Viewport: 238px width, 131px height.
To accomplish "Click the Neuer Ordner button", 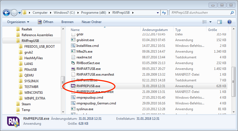I will pos(91,22).
